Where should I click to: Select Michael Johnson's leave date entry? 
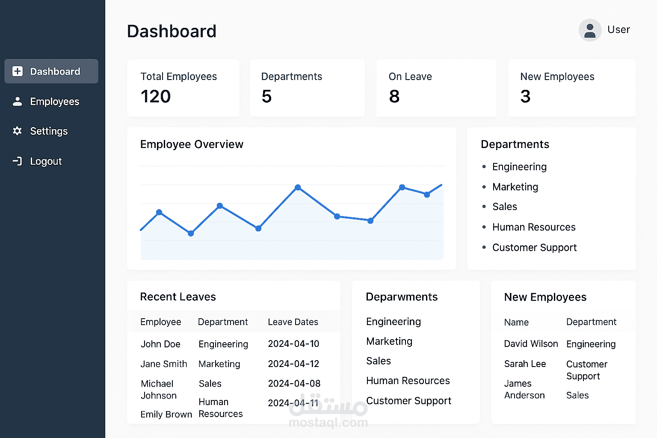(294, 383)
